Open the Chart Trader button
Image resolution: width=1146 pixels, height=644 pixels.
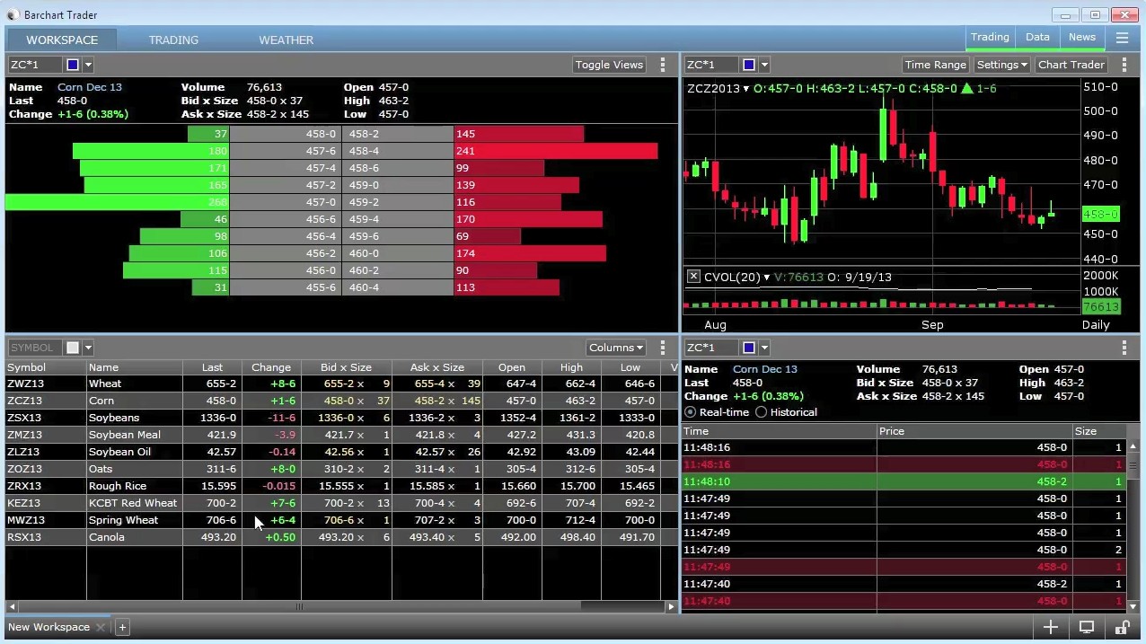[x=1071, y=65]
